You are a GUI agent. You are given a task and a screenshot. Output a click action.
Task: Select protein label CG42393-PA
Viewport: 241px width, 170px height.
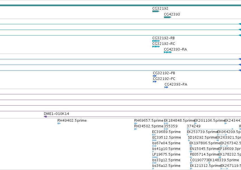176,84
